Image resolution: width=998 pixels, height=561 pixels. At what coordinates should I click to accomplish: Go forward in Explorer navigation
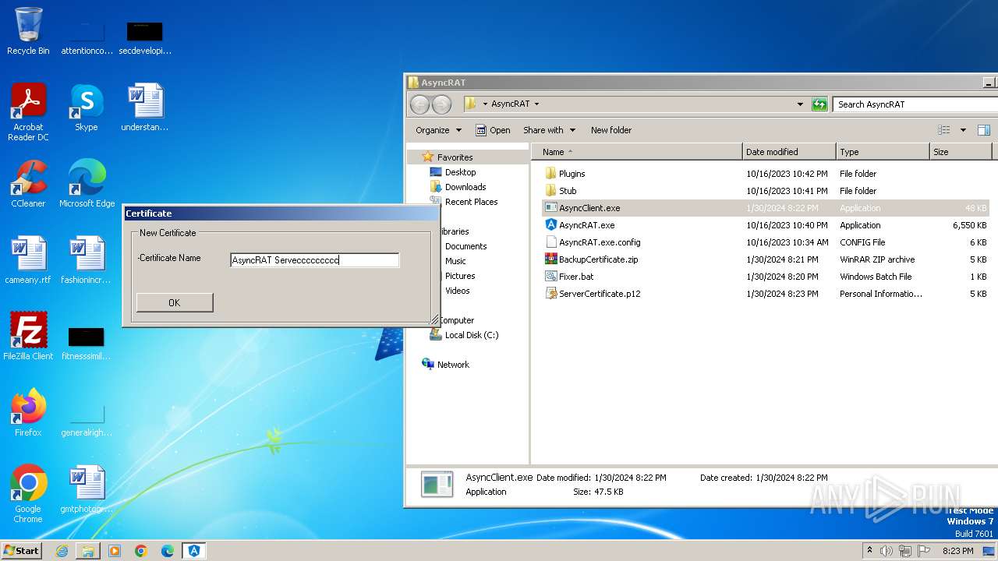point(441,104)
